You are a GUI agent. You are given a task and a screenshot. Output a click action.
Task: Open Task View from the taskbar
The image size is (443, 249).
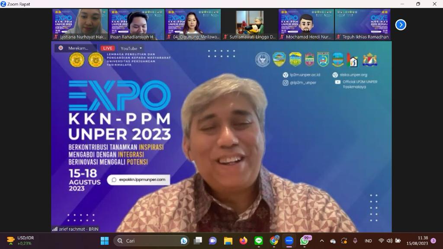pos(198,241)
